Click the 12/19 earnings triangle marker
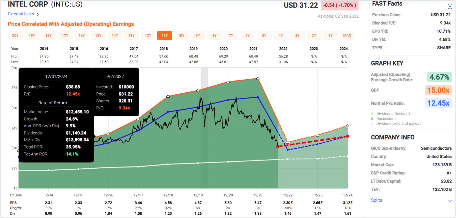Screen dimensions: 456x218 (x=198, y=90)
